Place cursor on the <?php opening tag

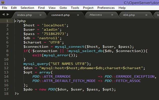[x=20, y=21]
